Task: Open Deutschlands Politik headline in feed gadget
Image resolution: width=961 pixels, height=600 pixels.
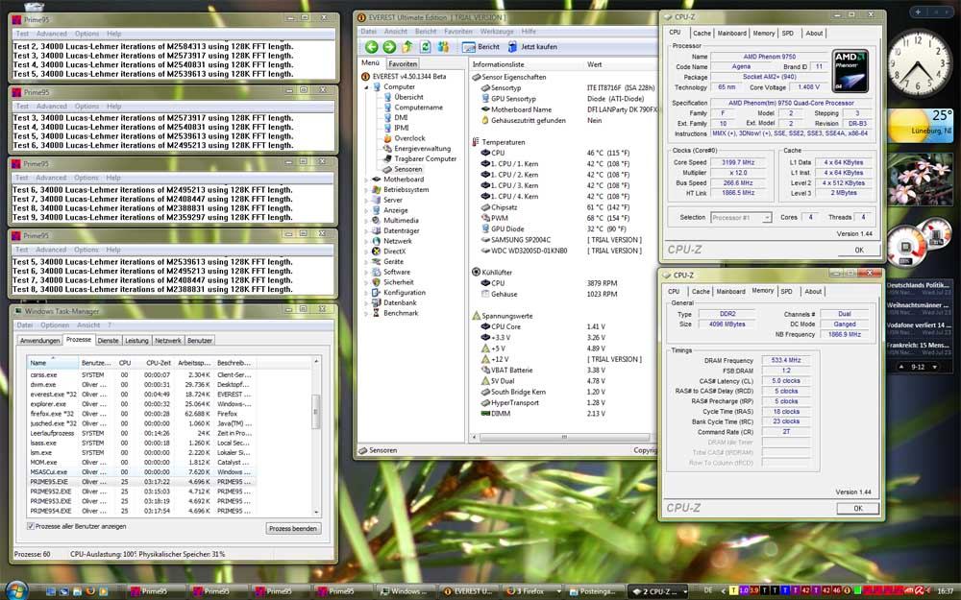Action: pyautogui.click(x=918, y=286)
